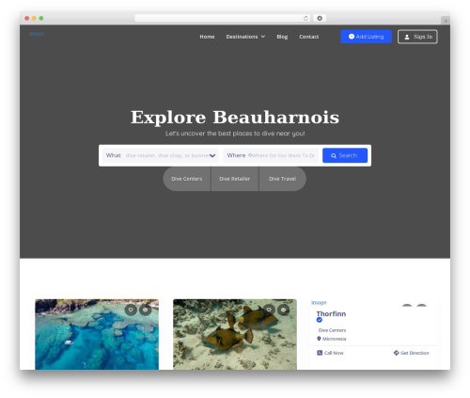Click the broken image link on Thorfinn card
This screenshot has width=470, height=398.
point(319,302)
